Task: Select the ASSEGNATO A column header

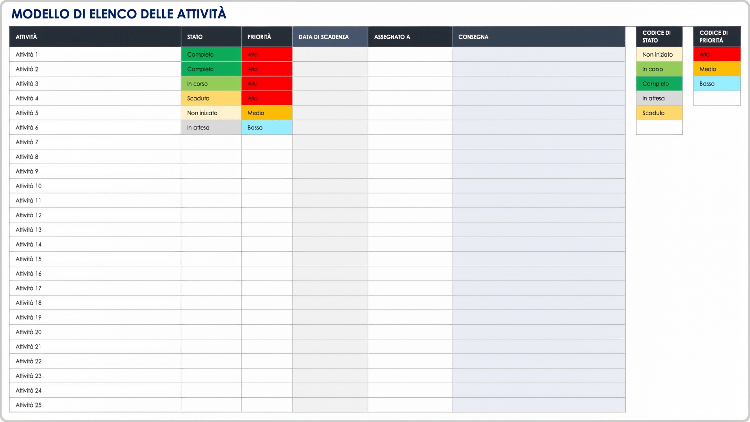Action: point(410,37)
